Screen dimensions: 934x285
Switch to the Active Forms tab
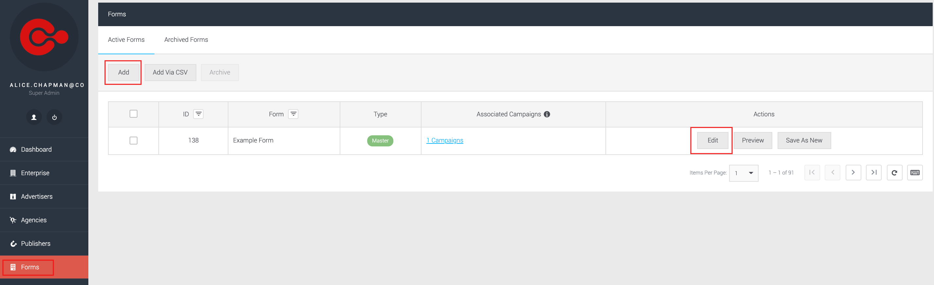(126, 40)
